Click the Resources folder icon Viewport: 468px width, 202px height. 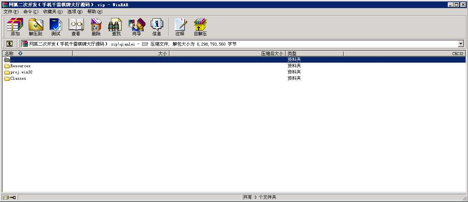[x=7, y=66]
